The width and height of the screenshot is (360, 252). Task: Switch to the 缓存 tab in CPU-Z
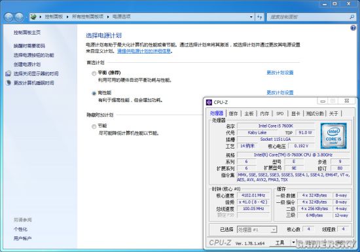(x=233, y=113)
